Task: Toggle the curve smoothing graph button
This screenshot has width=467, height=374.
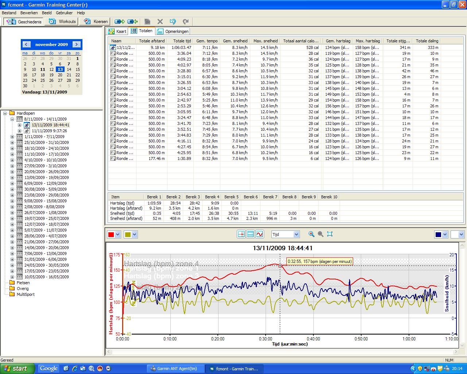Action: [259, 234]
